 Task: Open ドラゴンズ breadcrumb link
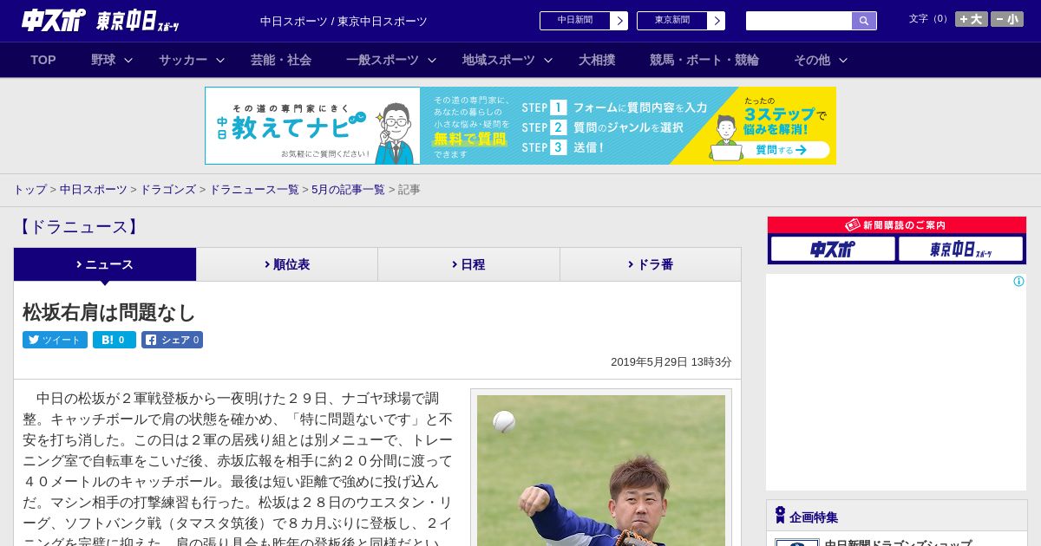click(168, 189)
